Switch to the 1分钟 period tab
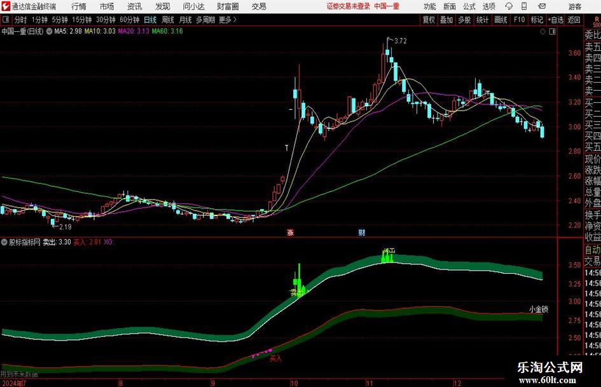Viewport: 601px width, 387px height. click(x=39, y=20)
